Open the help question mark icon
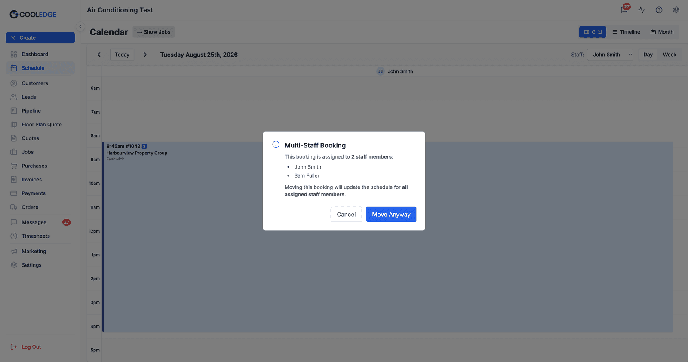The width and height of the screenshot is (688, 362). [x=659, y=10]
